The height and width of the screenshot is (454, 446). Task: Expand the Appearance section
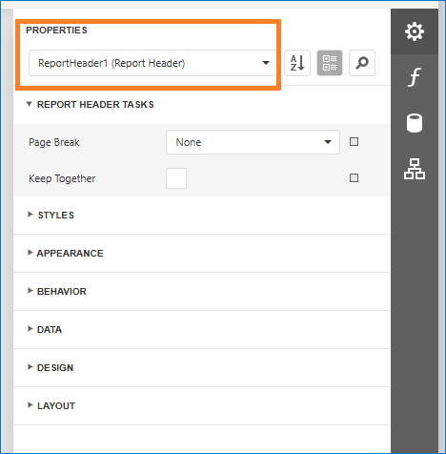tap(66, 253)
